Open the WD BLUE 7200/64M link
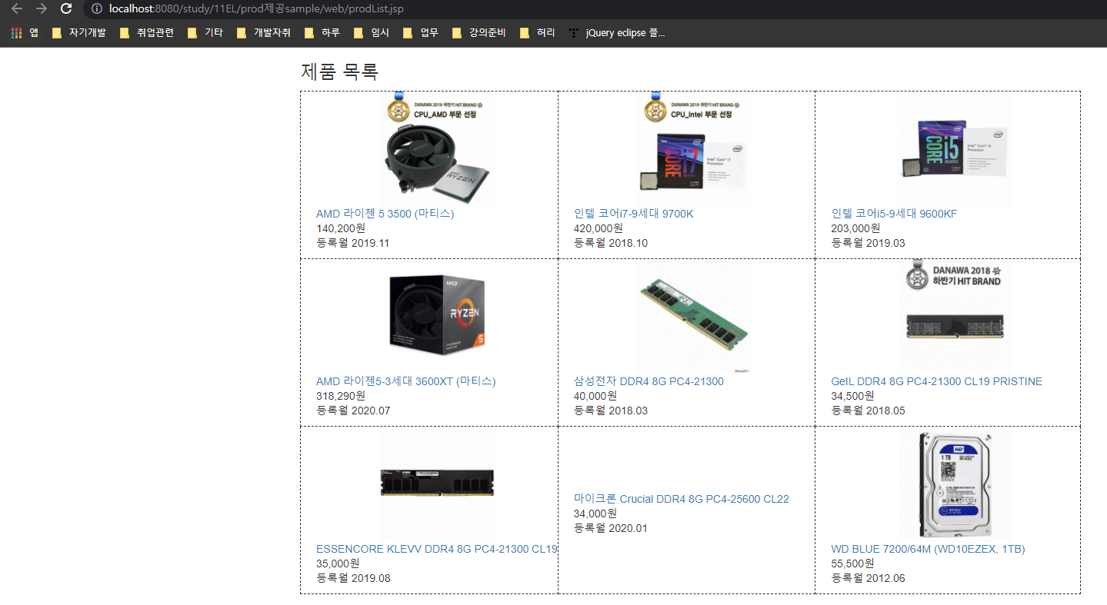The height and width of the screenshot is (605, 1107). coord(928,549)
